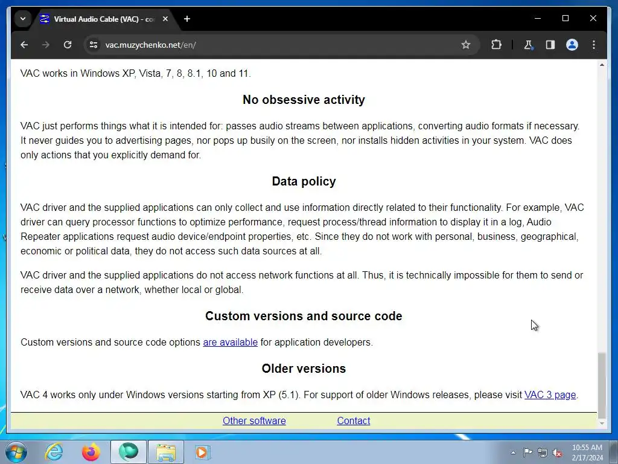Launch Internet Explorer from the taskbar
This screenshot has height=464, width=618.
54,452
